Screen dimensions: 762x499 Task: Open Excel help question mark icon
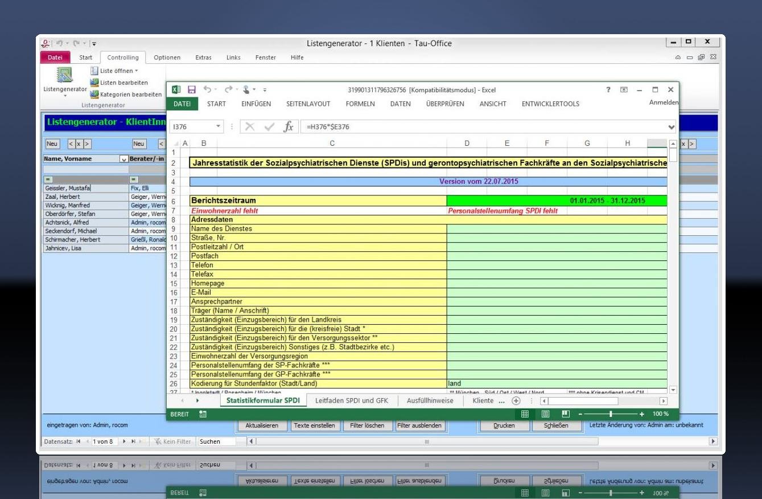point(608,89)
